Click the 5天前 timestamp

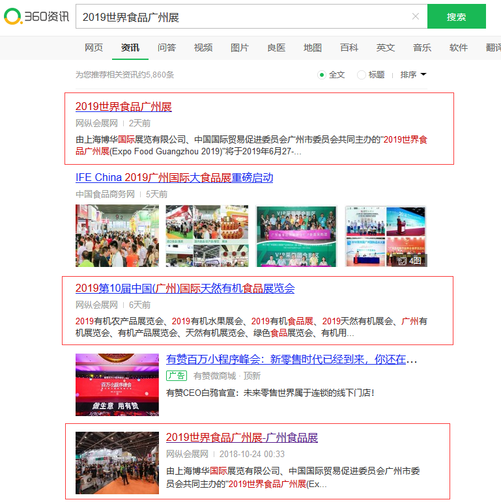(x=156, y=195)
